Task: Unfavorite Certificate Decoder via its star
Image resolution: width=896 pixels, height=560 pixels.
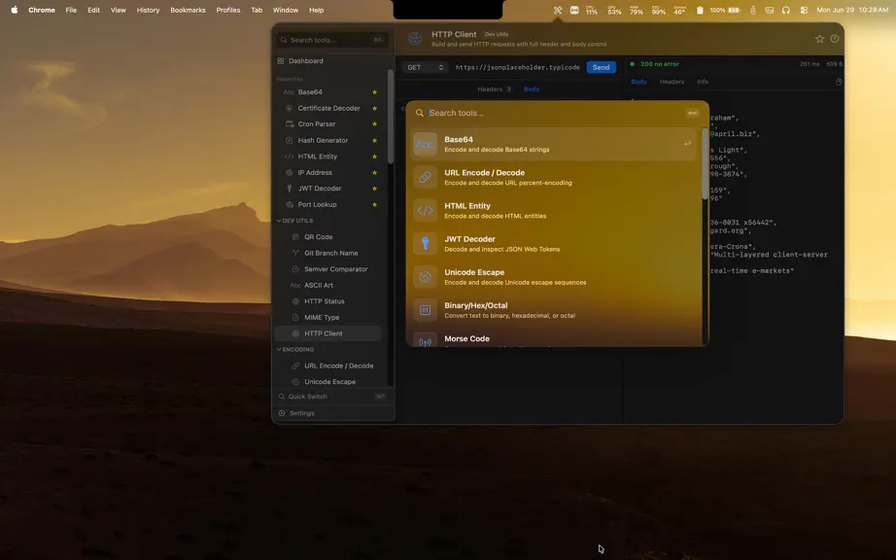Action: 374,108
